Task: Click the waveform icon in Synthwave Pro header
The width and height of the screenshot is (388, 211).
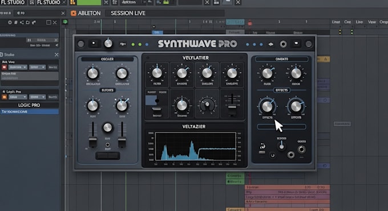Action: click(123, 44)
